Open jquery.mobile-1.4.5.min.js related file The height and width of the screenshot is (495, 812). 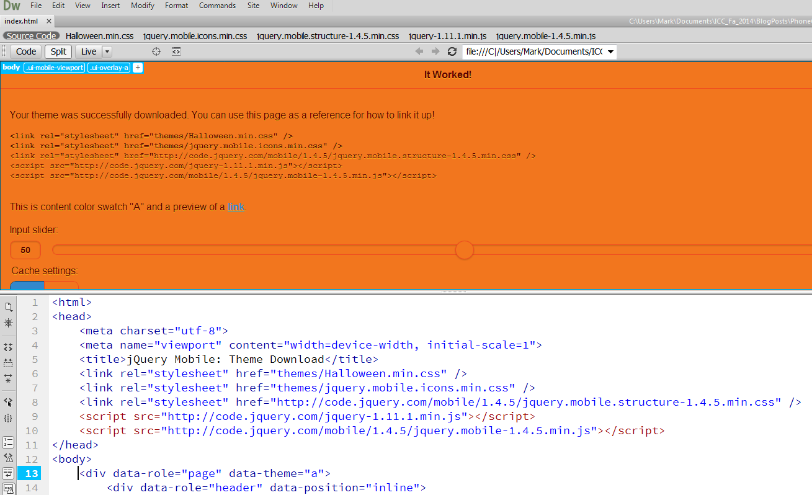(546, 36)
